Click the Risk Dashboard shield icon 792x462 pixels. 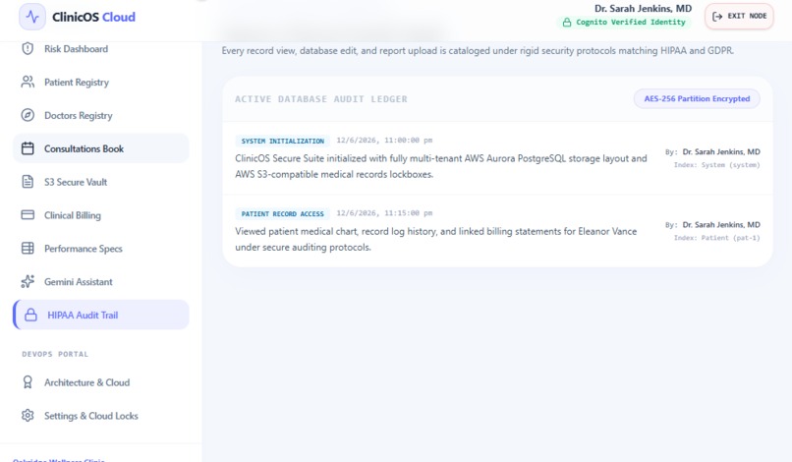click(28, 48)
